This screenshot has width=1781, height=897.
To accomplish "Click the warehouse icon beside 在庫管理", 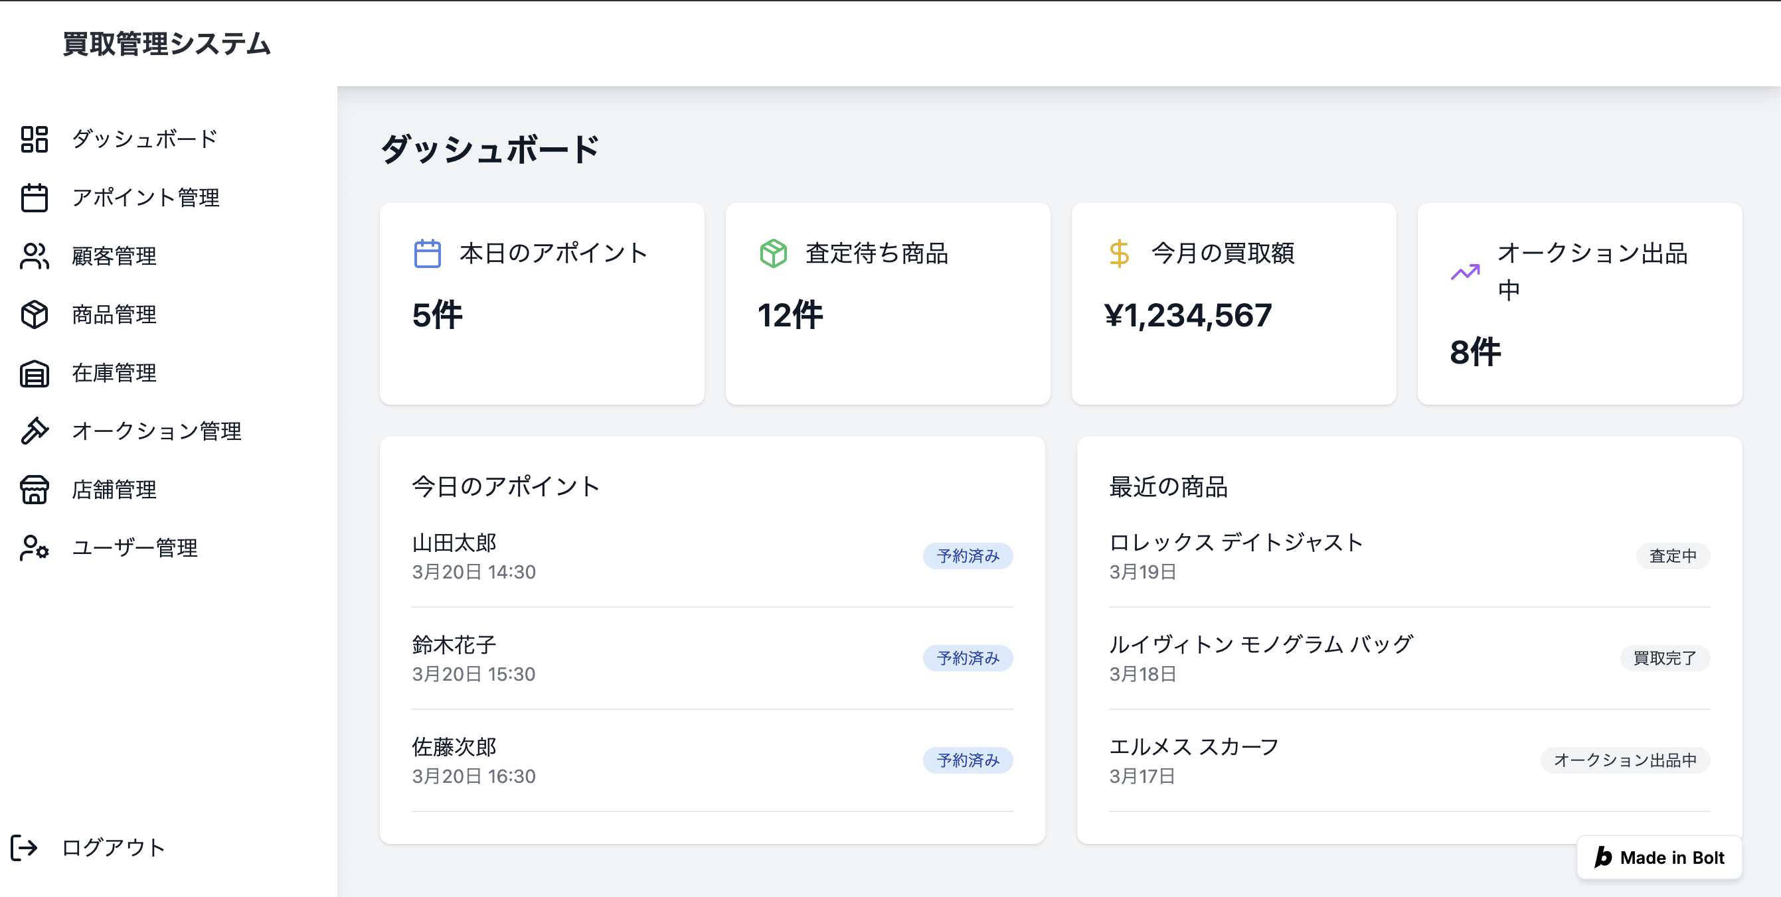I will [34, 374].
